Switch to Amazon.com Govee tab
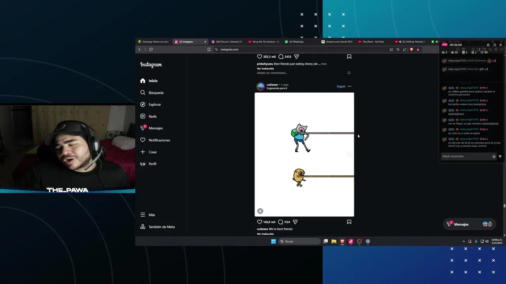 337,42
